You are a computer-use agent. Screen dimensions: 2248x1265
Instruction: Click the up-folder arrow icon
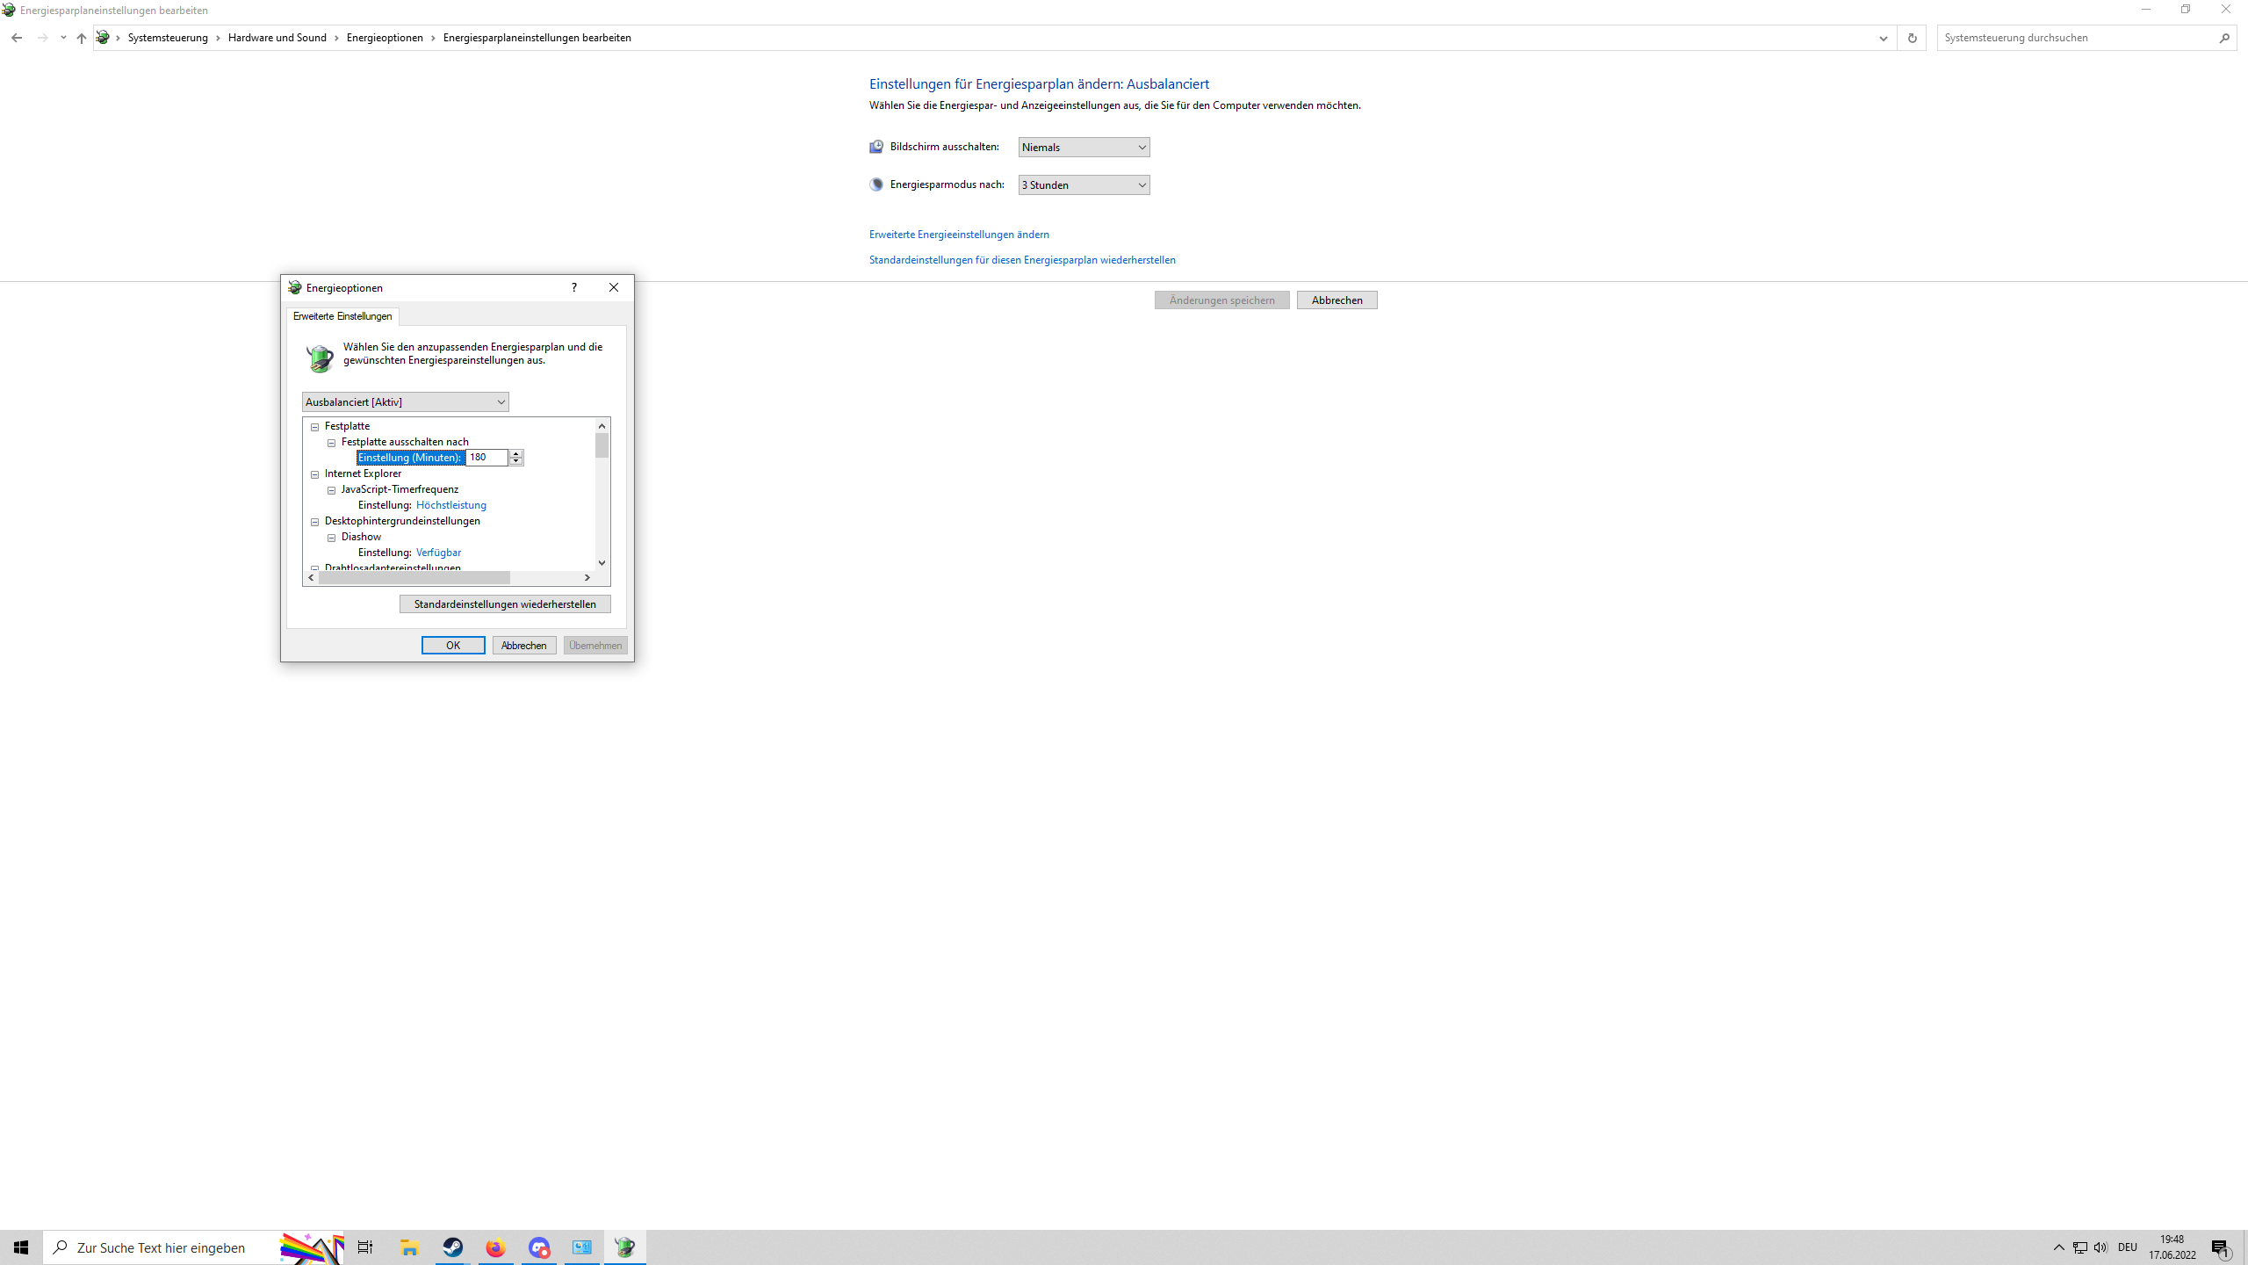[x=81, y=38]
